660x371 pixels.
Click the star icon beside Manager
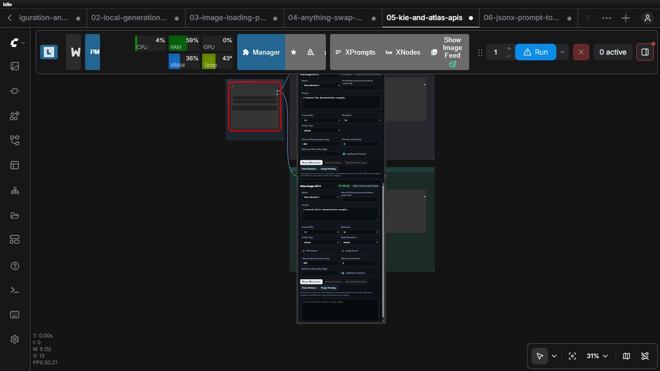(x=293, y=52)
